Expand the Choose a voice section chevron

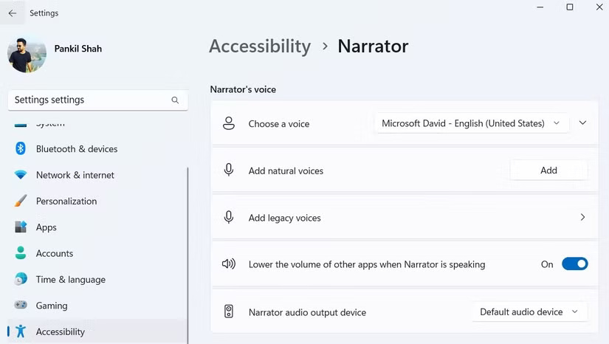coord(582,123)
